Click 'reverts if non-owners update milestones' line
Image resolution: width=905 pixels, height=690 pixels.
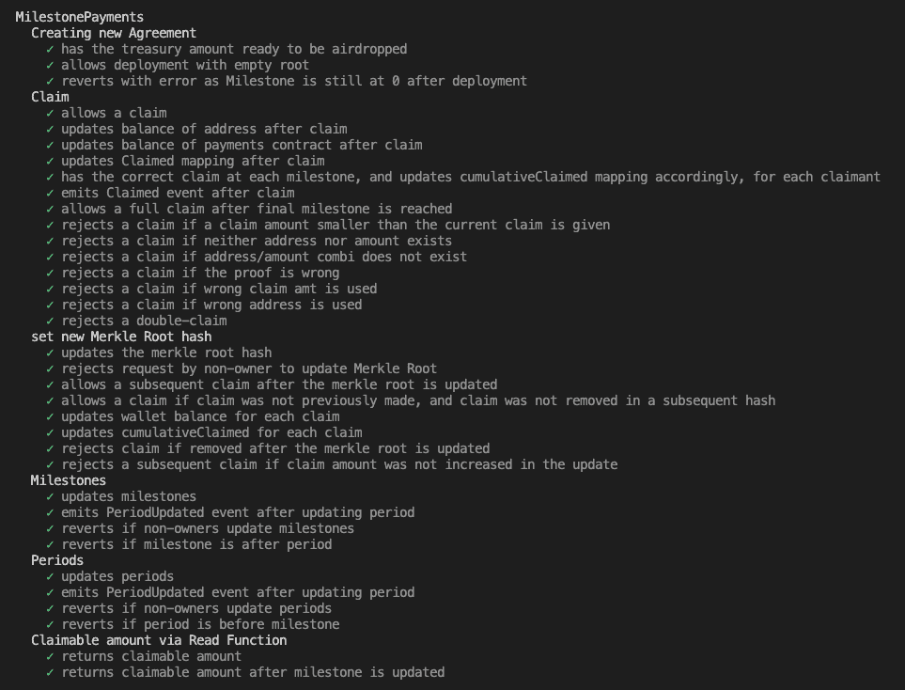[208, 529]
